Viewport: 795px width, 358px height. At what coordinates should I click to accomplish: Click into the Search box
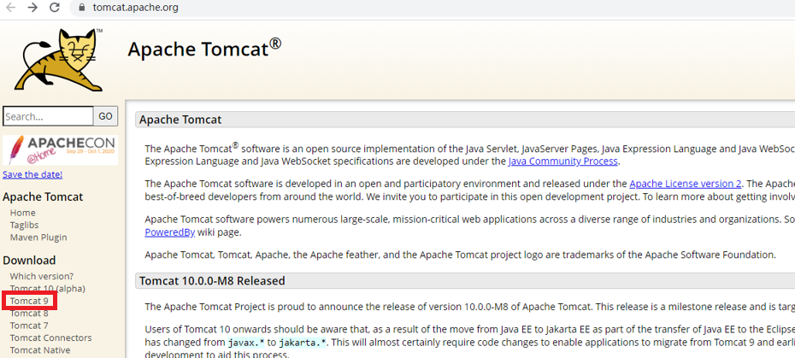click(48, 116)
